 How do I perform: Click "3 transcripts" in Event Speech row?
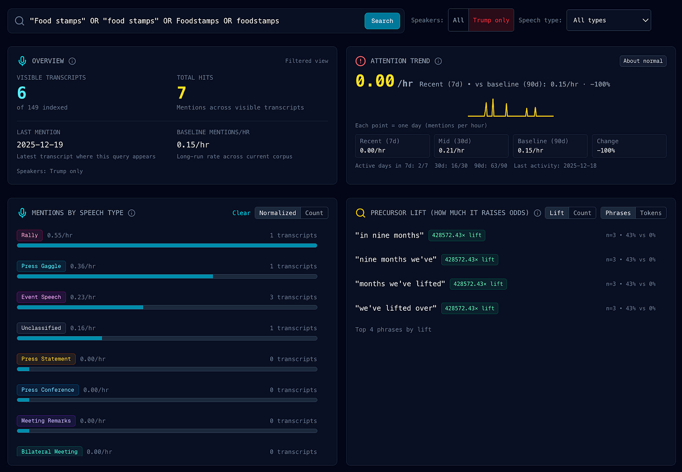tap(293, 297)
